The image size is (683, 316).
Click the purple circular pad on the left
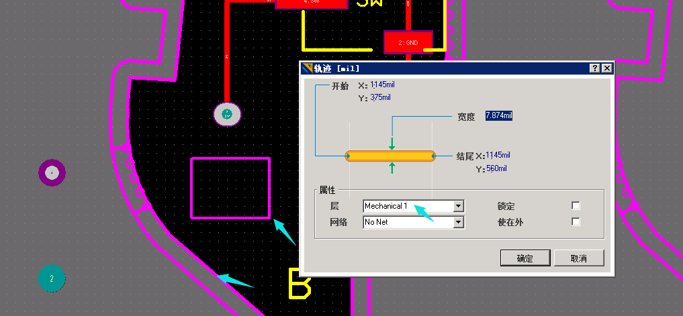tap(52, 173)
